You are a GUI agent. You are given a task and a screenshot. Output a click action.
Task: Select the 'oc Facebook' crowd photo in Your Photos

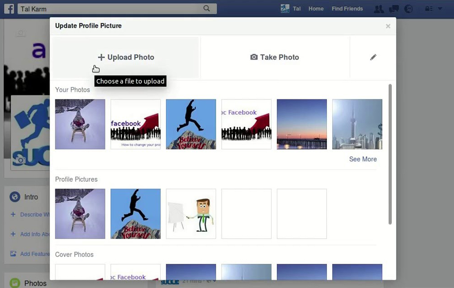pyautogui.click(x=247, y=124)
